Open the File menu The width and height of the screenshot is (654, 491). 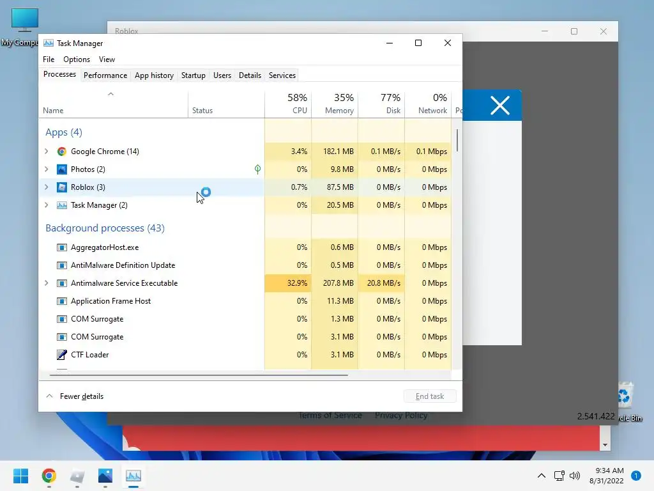tap(49, 59)
